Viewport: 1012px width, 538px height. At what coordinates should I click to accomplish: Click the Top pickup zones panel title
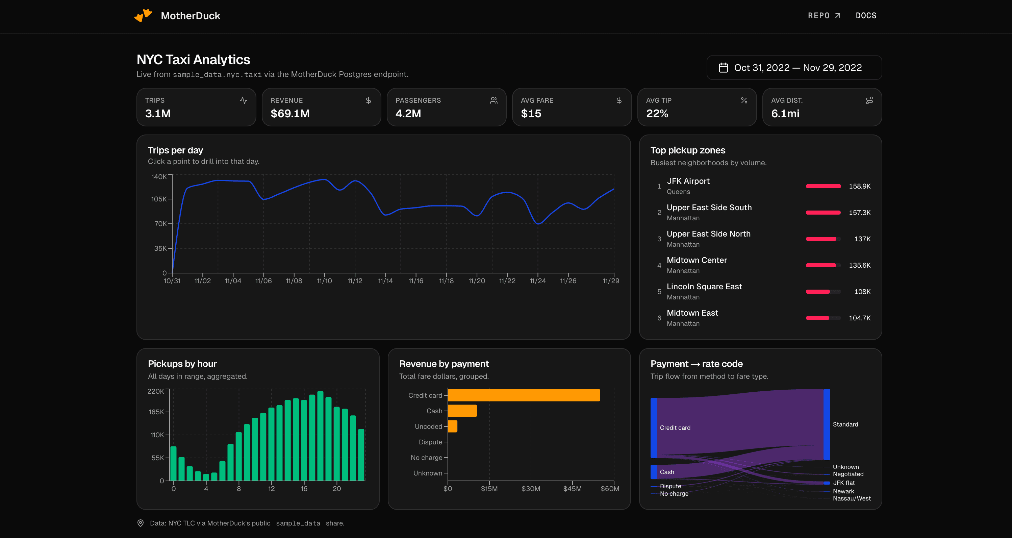click(688, 150)
